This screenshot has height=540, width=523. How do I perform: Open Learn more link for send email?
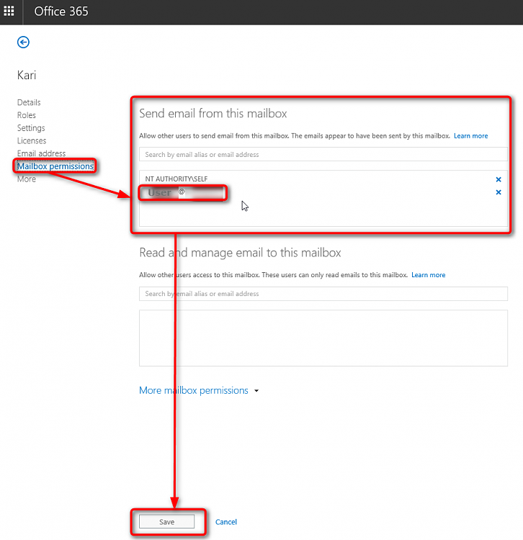click(470, 135)
